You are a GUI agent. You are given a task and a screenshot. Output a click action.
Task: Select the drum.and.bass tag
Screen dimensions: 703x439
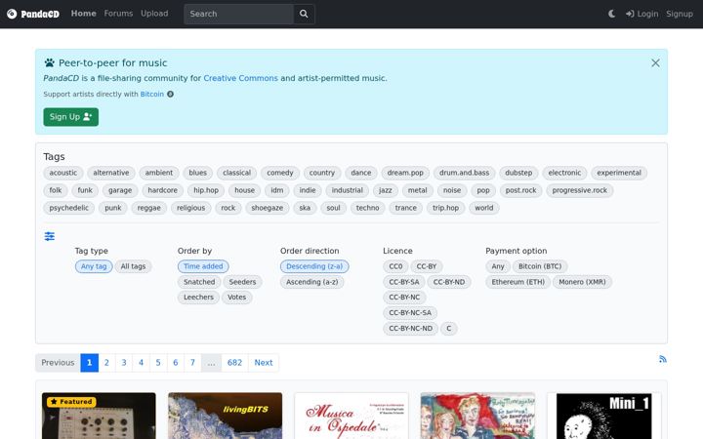point(464,173)
